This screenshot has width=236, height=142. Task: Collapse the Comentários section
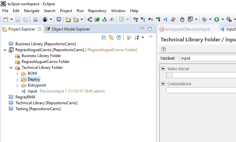[163, 84]
